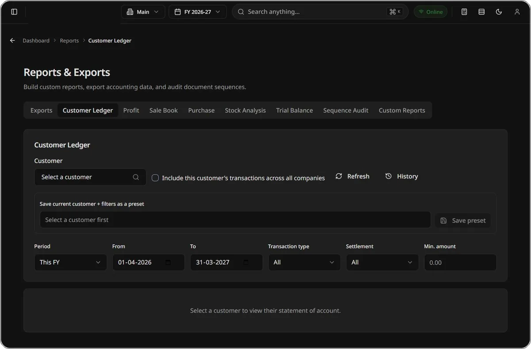Follow the Dashboard breadcrumb link
The image size is (531, 349).
tap(36, 41)
